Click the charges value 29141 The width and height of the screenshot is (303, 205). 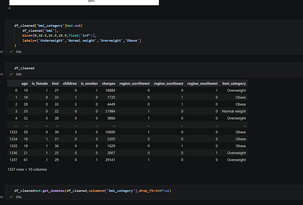click(110, 160)
